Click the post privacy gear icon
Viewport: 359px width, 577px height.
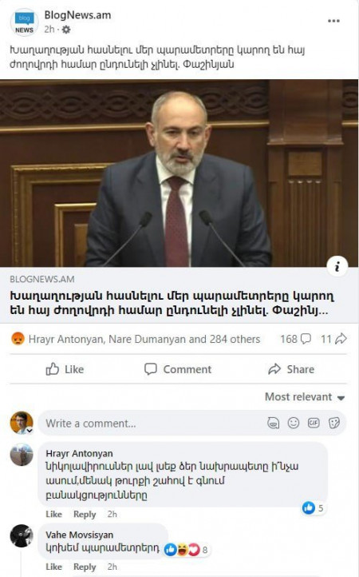click(x=66, y=30)
